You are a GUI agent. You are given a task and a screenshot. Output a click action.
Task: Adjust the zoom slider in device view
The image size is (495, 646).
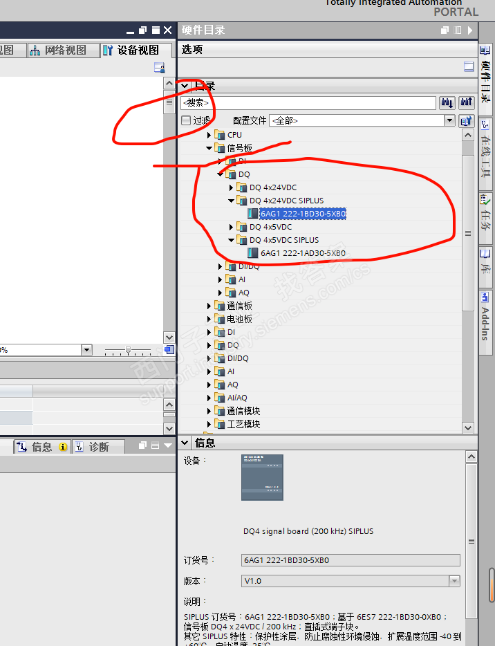pos(128,351)
